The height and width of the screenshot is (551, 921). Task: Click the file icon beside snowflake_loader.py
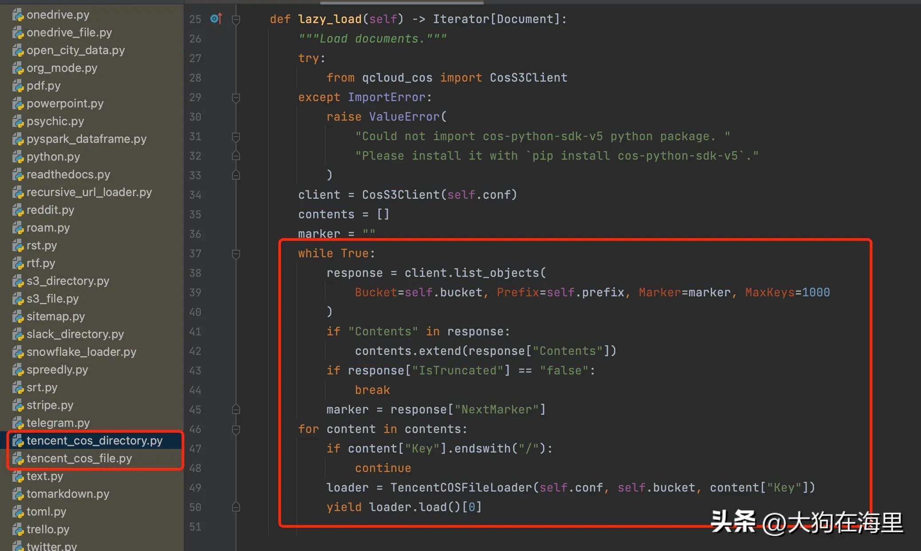(x=18, y=352)
